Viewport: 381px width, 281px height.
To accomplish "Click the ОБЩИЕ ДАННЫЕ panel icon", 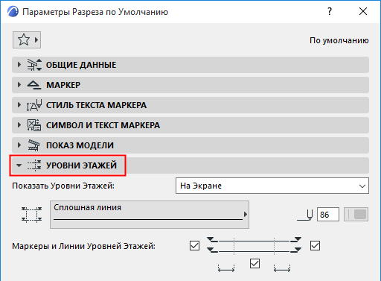I will pos(34,65).
